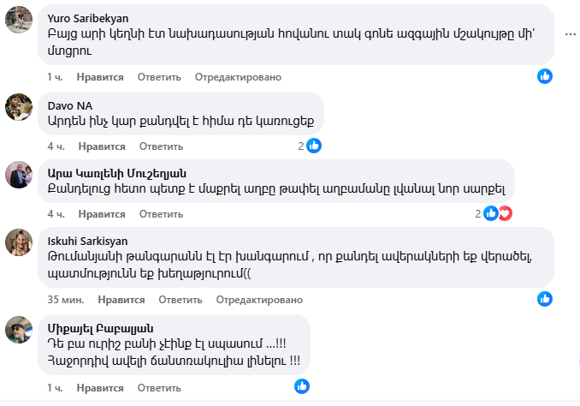
Task: Click like reaction icon on Davo NA's comment
Action: point(314,146)
